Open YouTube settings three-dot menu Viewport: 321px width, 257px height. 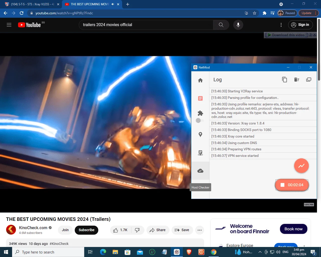281,25
